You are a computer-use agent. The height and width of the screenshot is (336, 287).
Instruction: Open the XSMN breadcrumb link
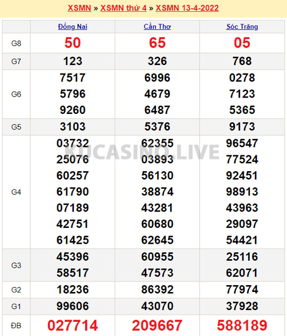80,8
